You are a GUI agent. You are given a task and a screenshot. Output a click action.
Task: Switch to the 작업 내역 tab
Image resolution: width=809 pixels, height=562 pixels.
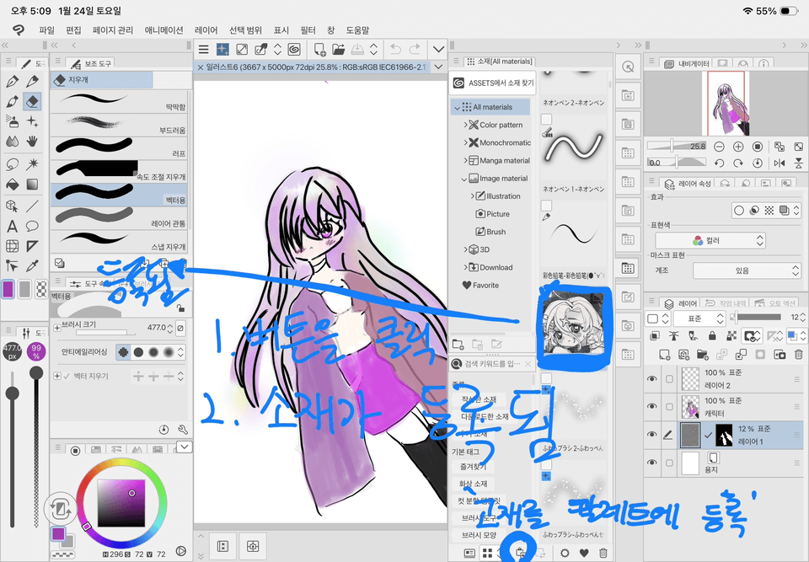(x=724, y=303)
